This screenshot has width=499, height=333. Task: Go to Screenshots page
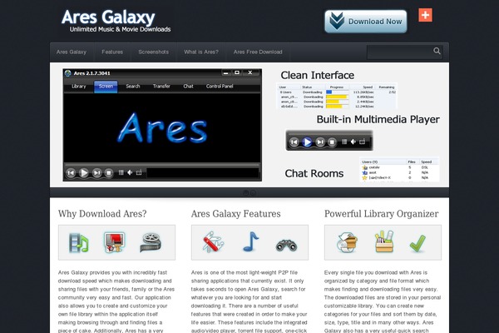tap(153, 52)
